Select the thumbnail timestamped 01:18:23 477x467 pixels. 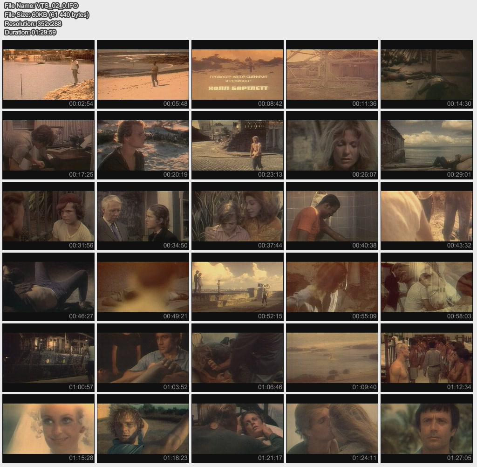(143, 429)
